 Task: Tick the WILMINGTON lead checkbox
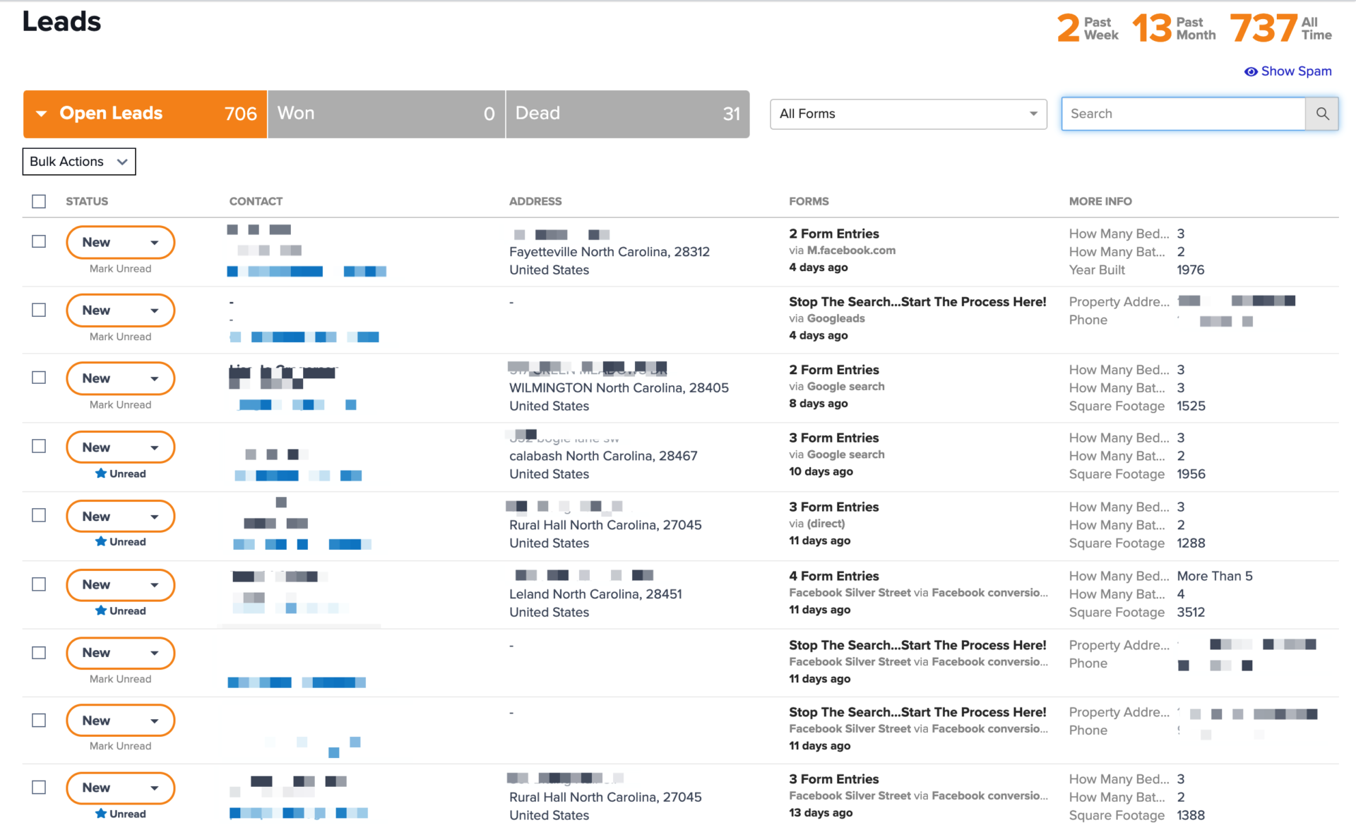coord(39,378)
